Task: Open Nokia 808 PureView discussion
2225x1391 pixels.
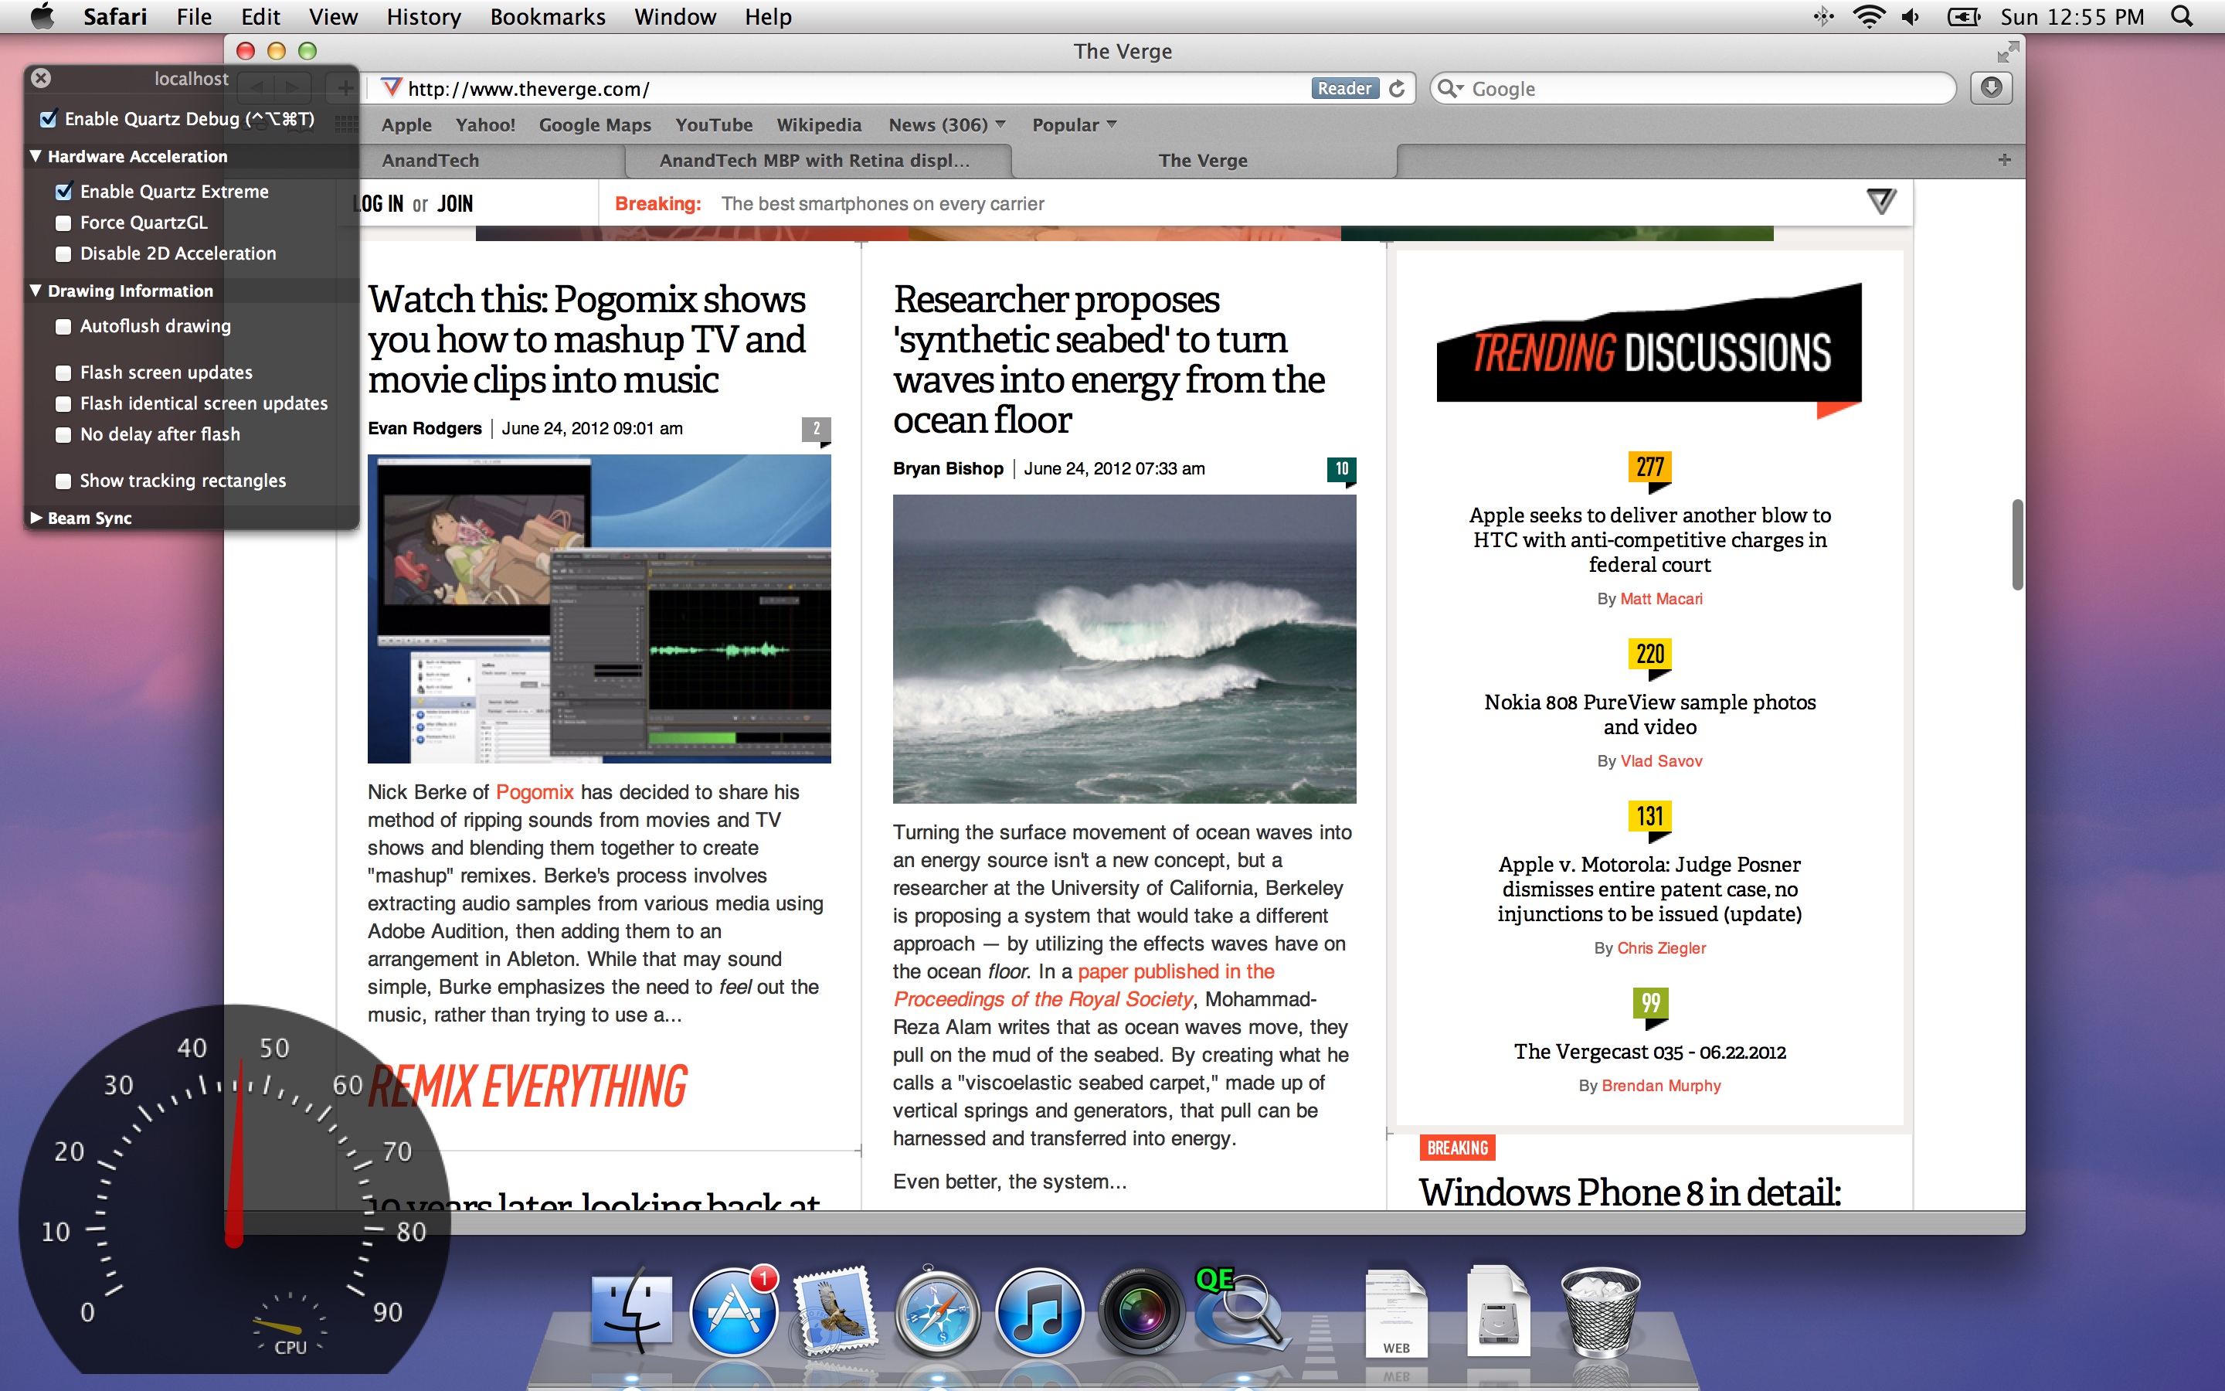Action: (x=1649, y=714)
